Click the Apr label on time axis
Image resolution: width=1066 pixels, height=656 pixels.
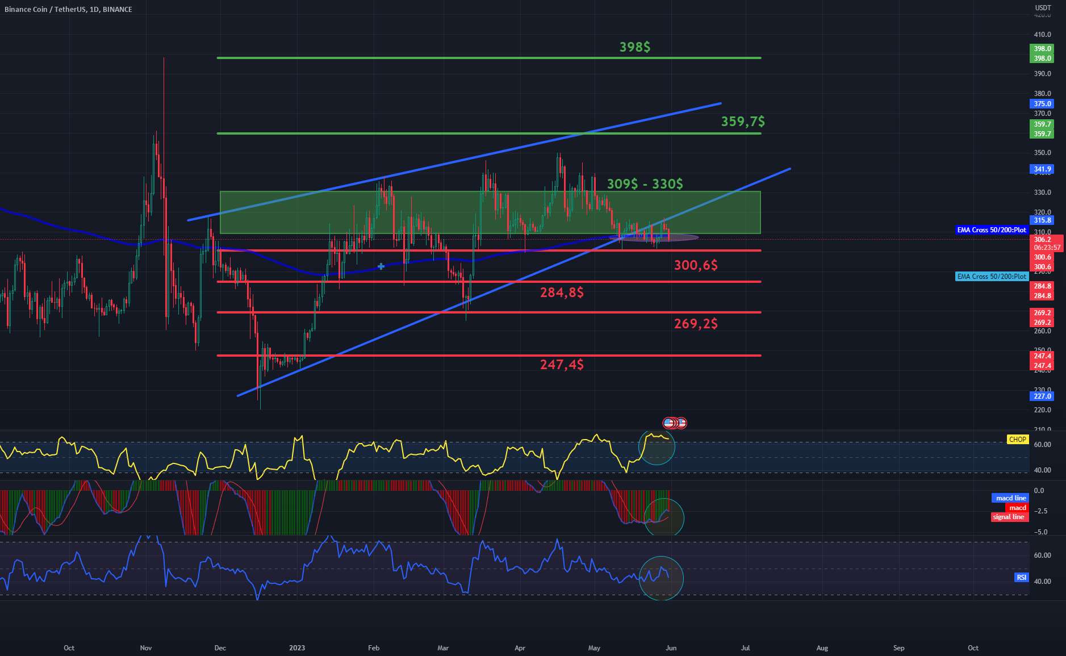click(520, 648)
